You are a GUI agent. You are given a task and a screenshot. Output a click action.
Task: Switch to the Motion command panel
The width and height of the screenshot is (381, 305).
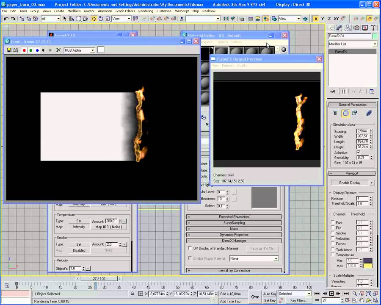[356, 28]
